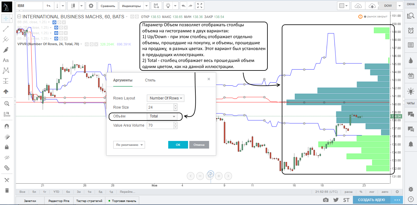Viewport: 417px width, 205px height.
Task: Toggle the auto scale (авто)
Action: (x=385, y=192)
